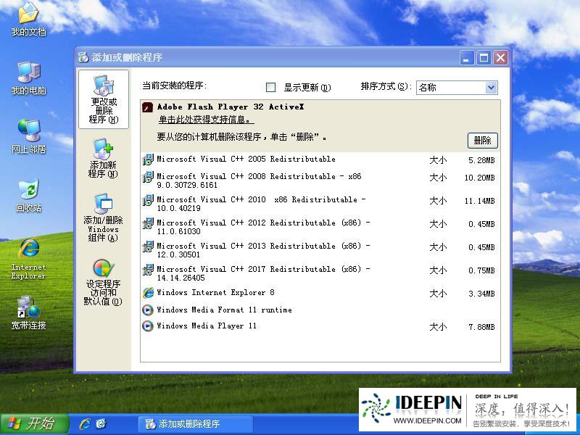Switch to 添加新程序 panel
The image size is (580, 435).
pyautogui.click(x=103, y=158)
